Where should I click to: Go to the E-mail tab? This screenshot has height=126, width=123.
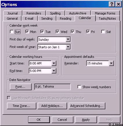pyautogui.click(x=29, y=18)
